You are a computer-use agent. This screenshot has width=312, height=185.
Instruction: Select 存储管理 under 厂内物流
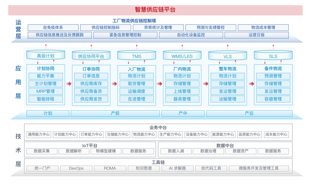(x=182, y=84)
